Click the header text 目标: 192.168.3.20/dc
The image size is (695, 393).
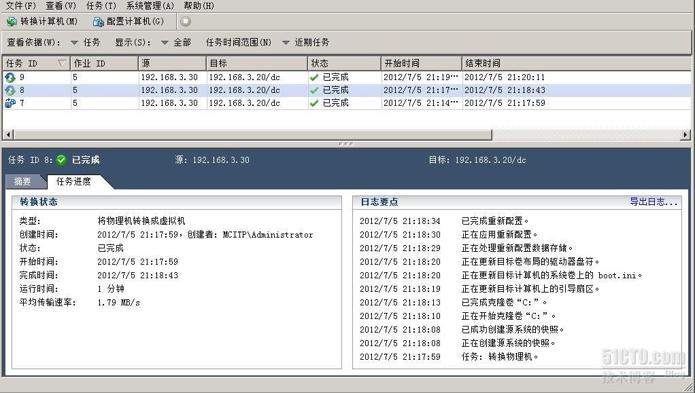click(477, 160)
